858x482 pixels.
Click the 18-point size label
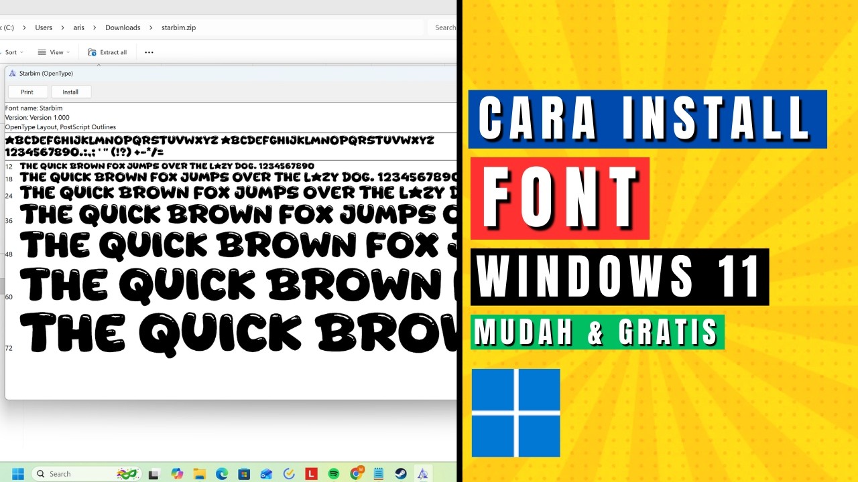pos(9,179)
